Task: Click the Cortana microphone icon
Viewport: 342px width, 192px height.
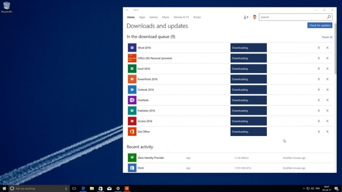Action: 66,189
